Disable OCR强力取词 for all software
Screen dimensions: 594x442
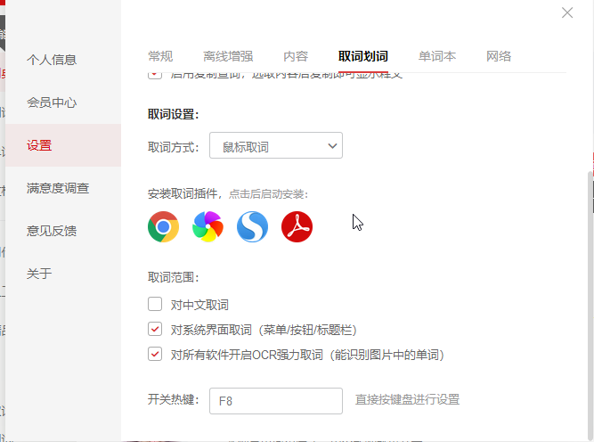(x=155, y=354)
